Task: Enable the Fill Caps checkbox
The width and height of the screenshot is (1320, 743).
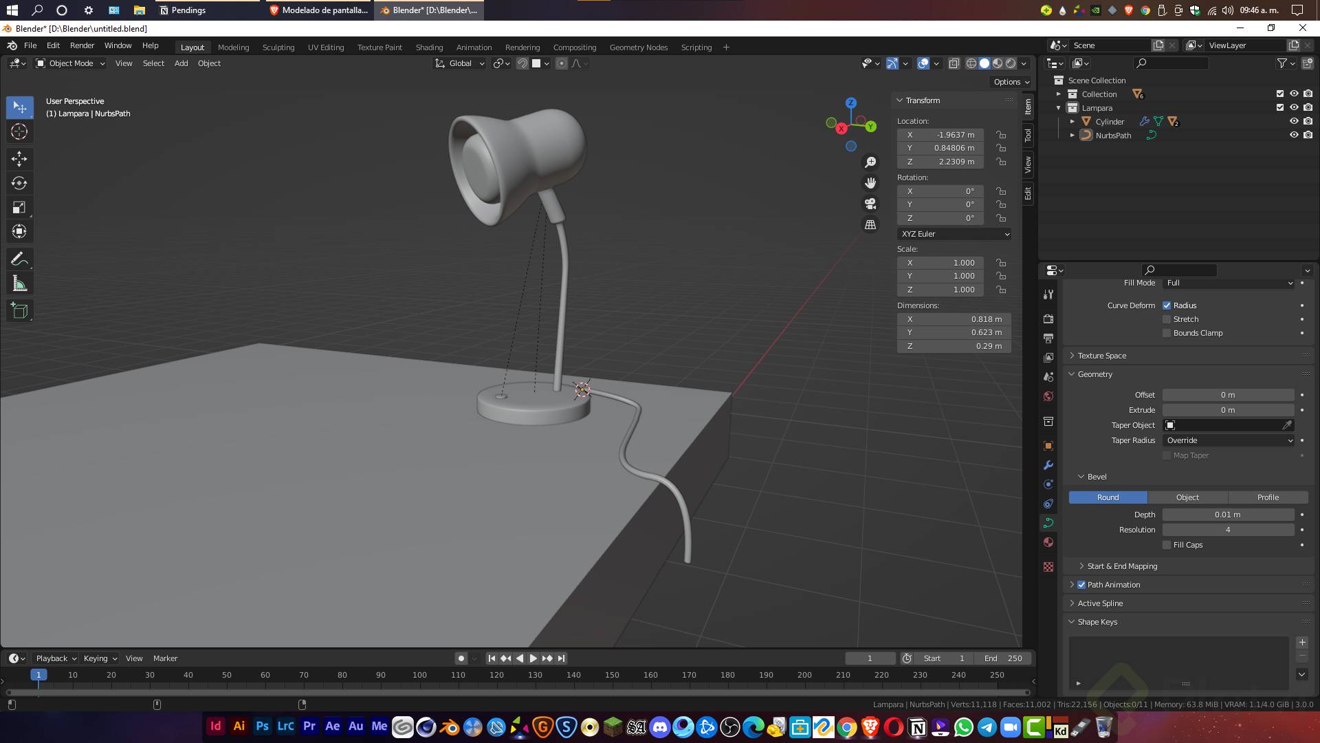Action: (1167, 545)
